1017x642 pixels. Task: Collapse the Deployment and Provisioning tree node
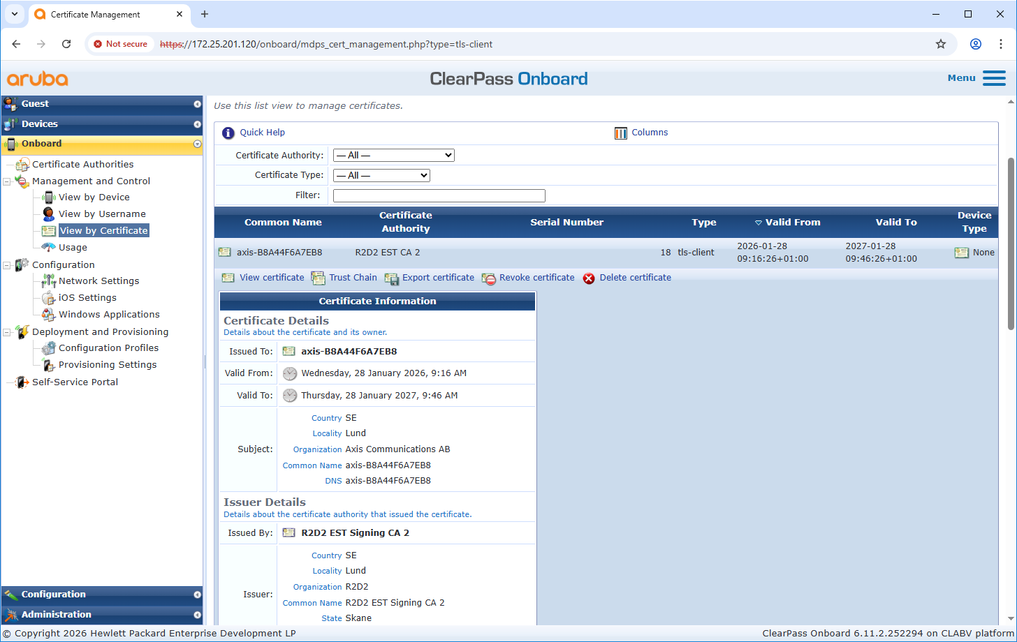(x=7, y=332)
